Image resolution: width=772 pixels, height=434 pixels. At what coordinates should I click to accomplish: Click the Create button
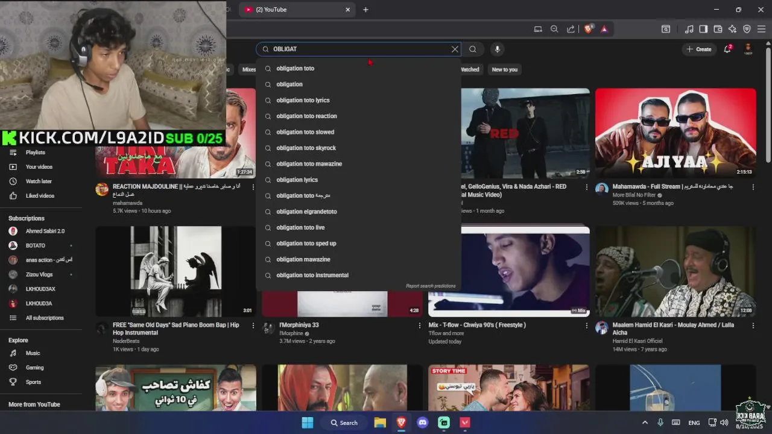click(x=699, y=49)
